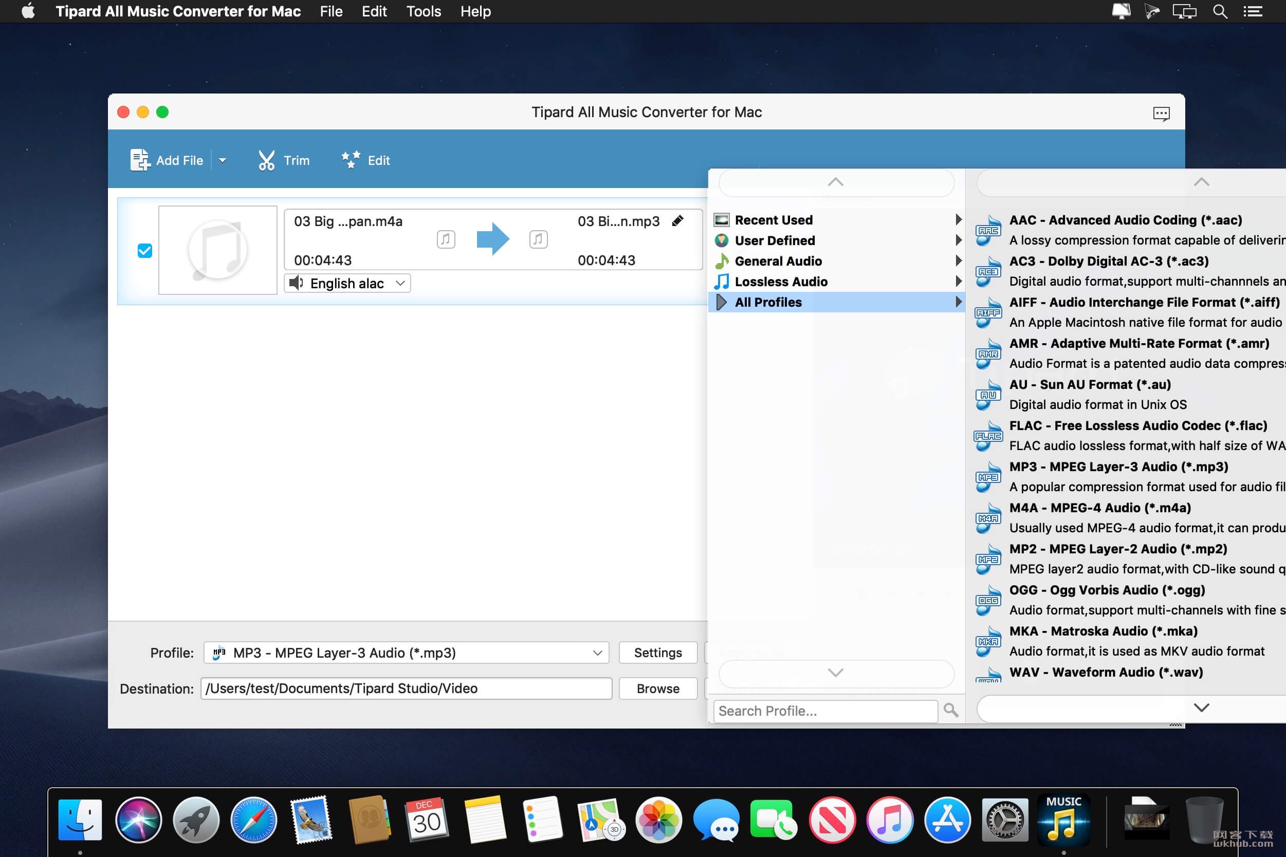The width and height of the screenshot is (1286, 857).
Task: Click the User Defined category icon
Action: coord(722,240)
